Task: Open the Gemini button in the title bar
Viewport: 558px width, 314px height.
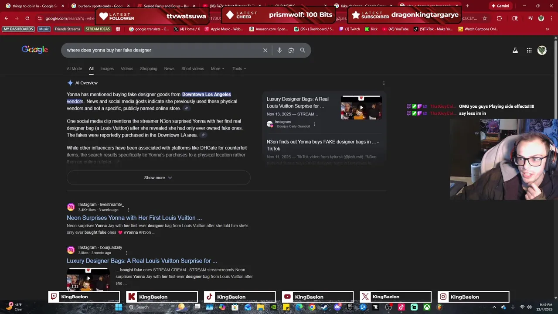Action: pyautogui.click(x=500, y=6)
